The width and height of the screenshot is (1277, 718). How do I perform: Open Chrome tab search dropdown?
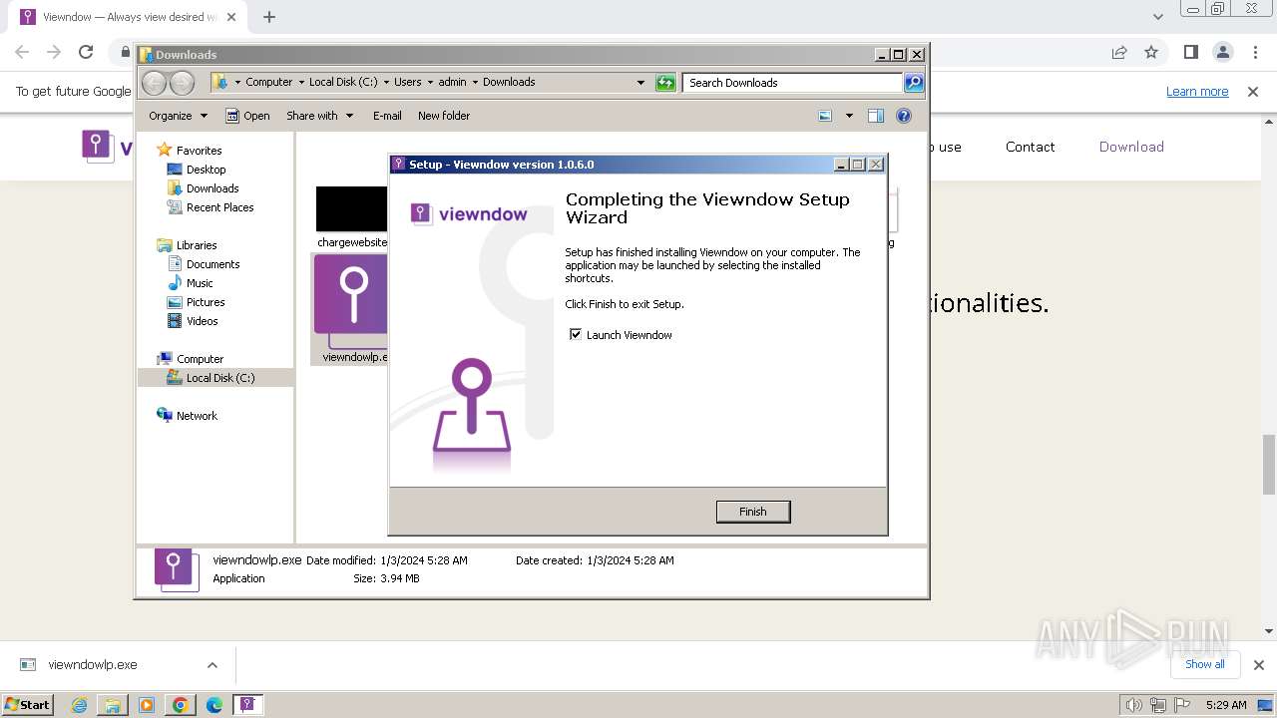click(1157, 17)
